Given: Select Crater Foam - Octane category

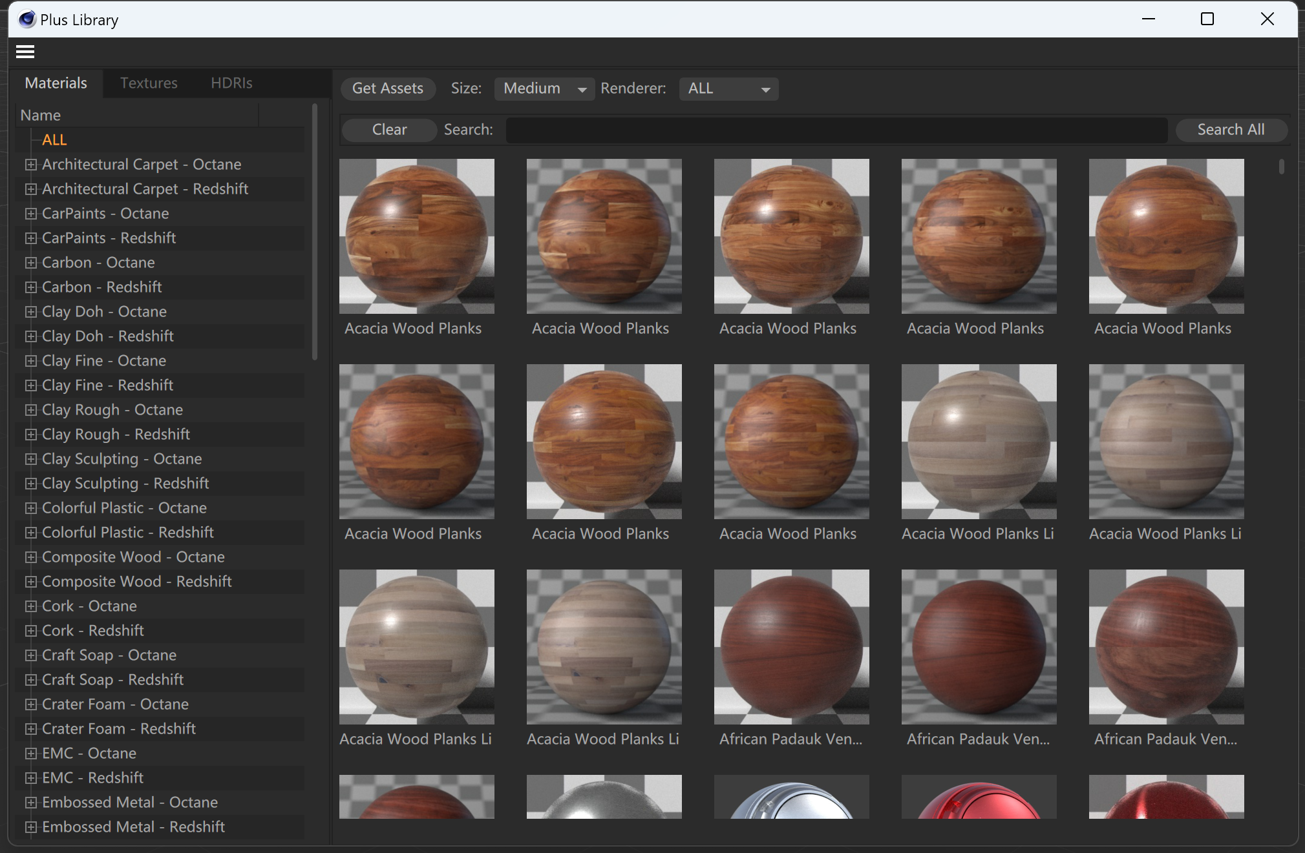Looking at the screenshot, I should 115,704.
